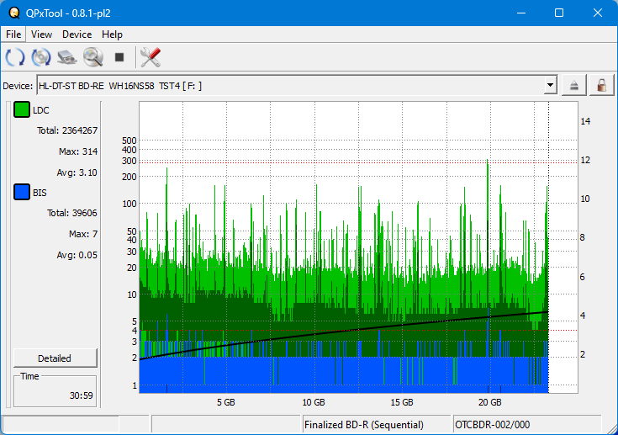This screenshot has height=435, width=618.
Task: Start scan using magnifier disc icon
Action: [93, 57]
